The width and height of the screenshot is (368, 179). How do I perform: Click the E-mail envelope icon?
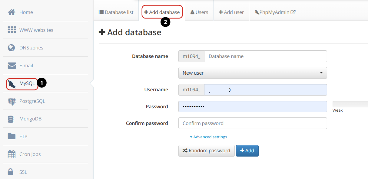tap(12, 66)
